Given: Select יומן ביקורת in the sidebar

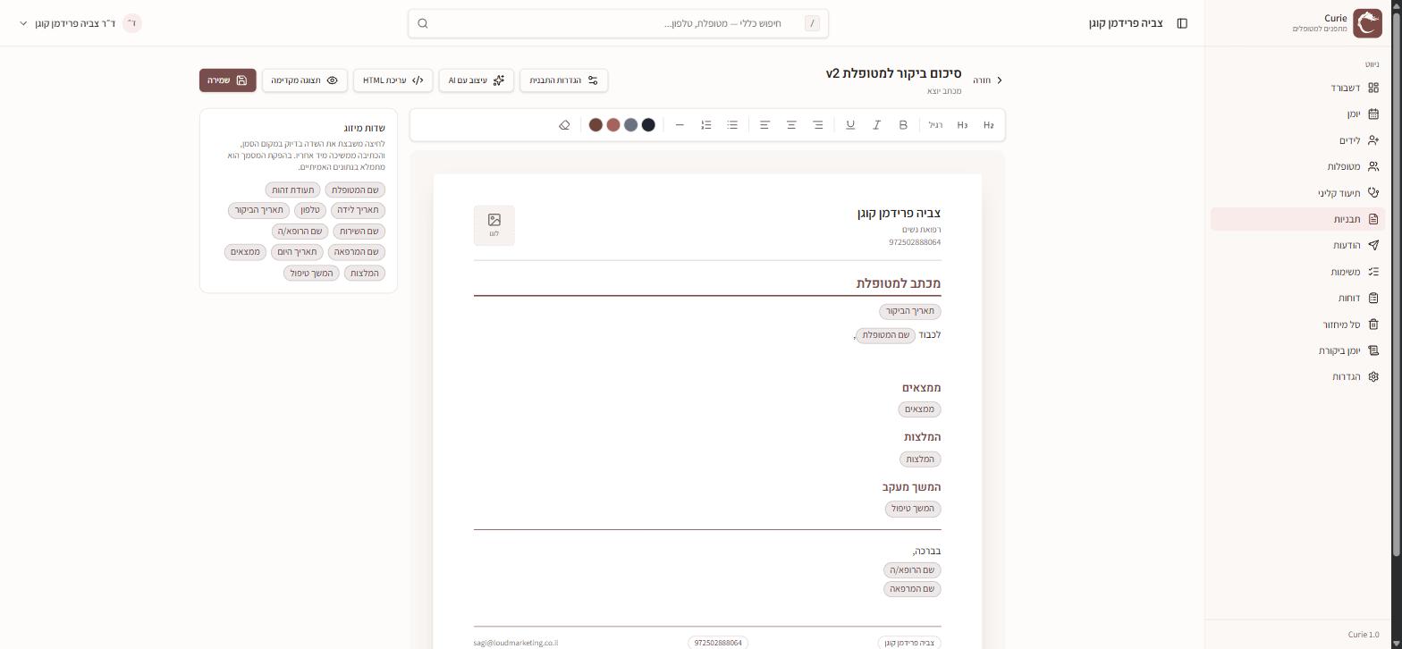Looking at the screenshot, I should 1297,350.
